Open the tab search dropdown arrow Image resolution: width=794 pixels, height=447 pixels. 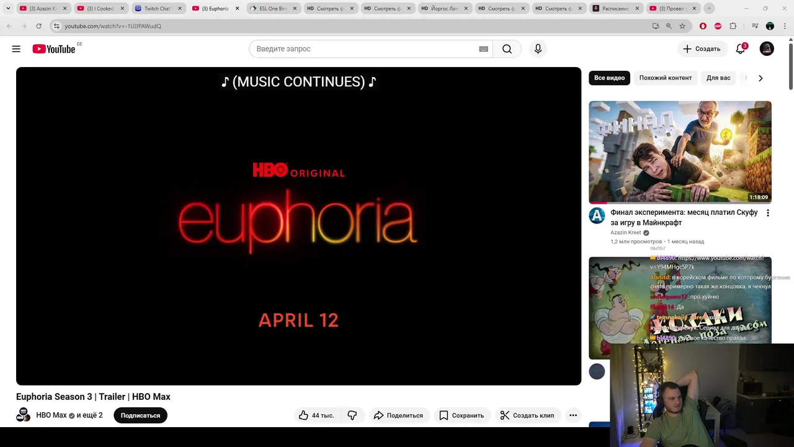[8, 8]
